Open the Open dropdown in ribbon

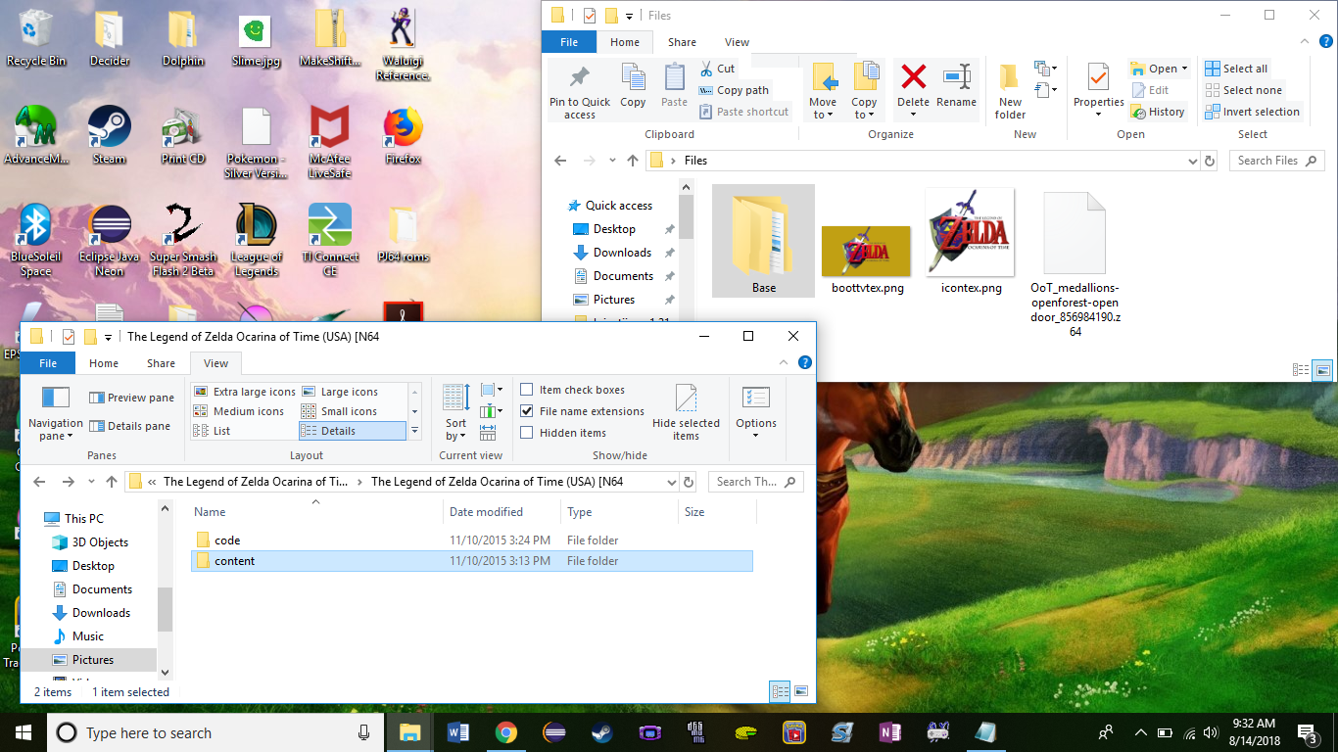point(1159,69)
